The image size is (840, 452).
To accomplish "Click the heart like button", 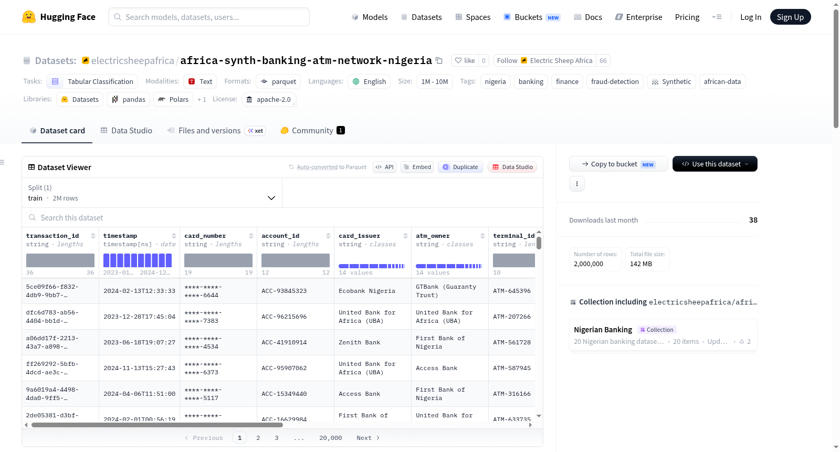I will [465, 60].
